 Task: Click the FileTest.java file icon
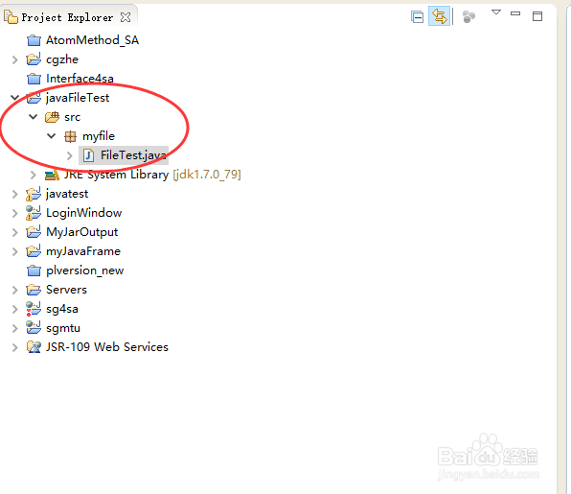coord(88,155)
